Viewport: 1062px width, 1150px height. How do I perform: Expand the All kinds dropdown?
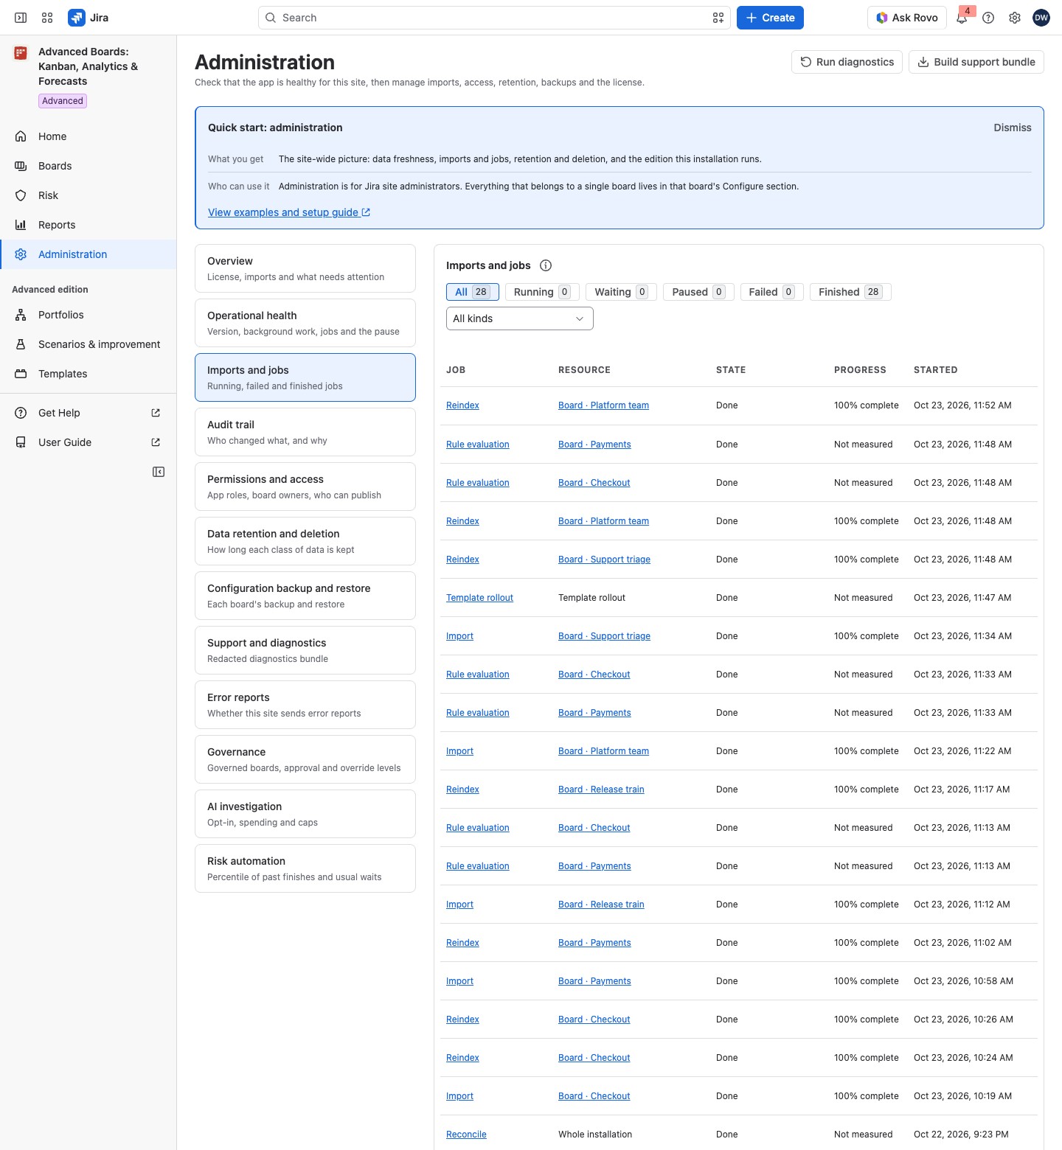point(520,318)
